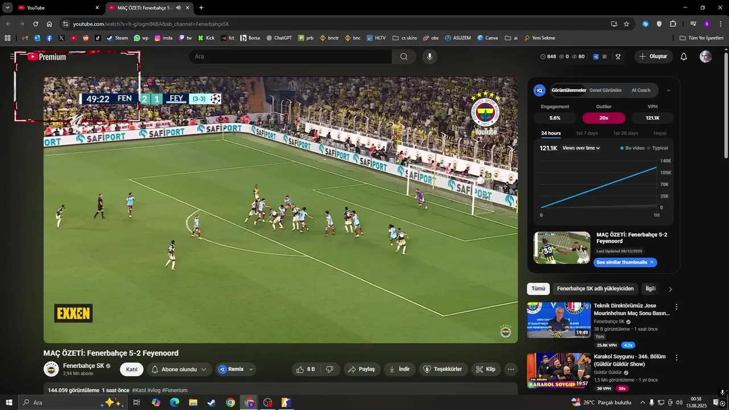Reload the page with the refresh icon

[35, 24]
